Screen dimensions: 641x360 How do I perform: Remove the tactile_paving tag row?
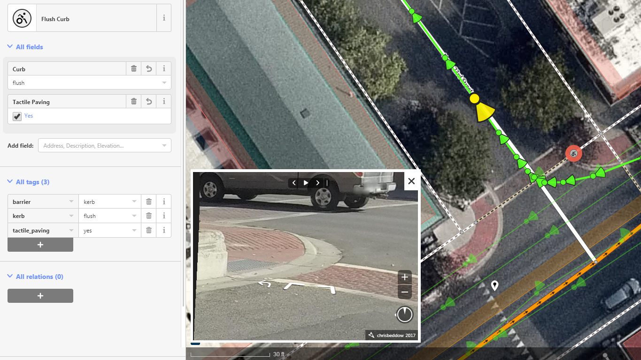(x=149, y=230)
